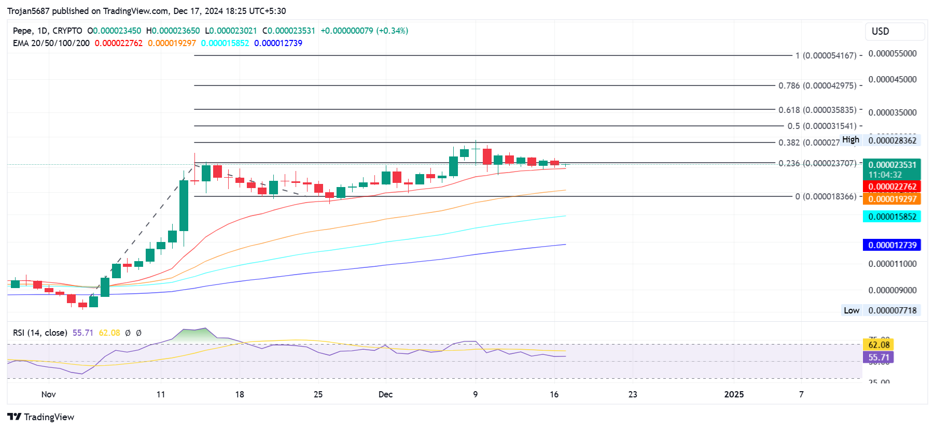
Task: Click the TradingView logo at bottom
Action: (40, 417)
